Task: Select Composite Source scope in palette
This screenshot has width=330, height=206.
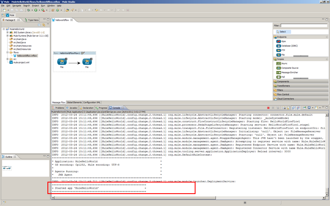Action: (x=287, y=68)
